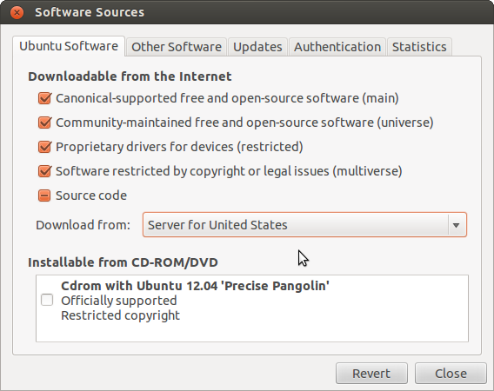Open the Updates tab
The height and width of the screenshot is (391, 494).
point(257,47)
